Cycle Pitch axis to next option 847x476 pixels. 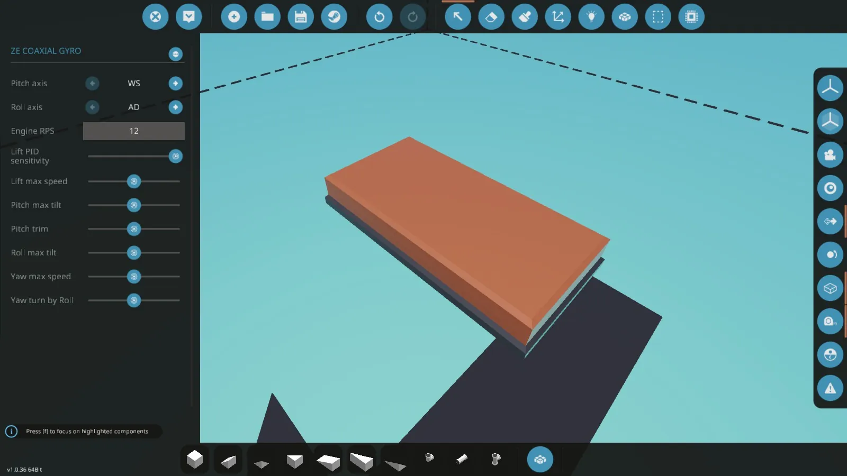point(176,84)
